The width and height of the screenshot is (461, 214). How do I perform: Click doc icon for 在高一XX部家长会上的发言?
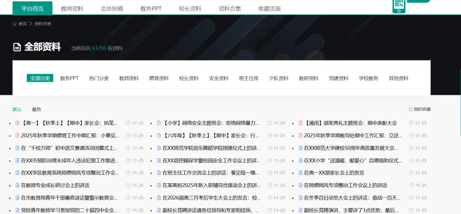(x=300, y=173)
